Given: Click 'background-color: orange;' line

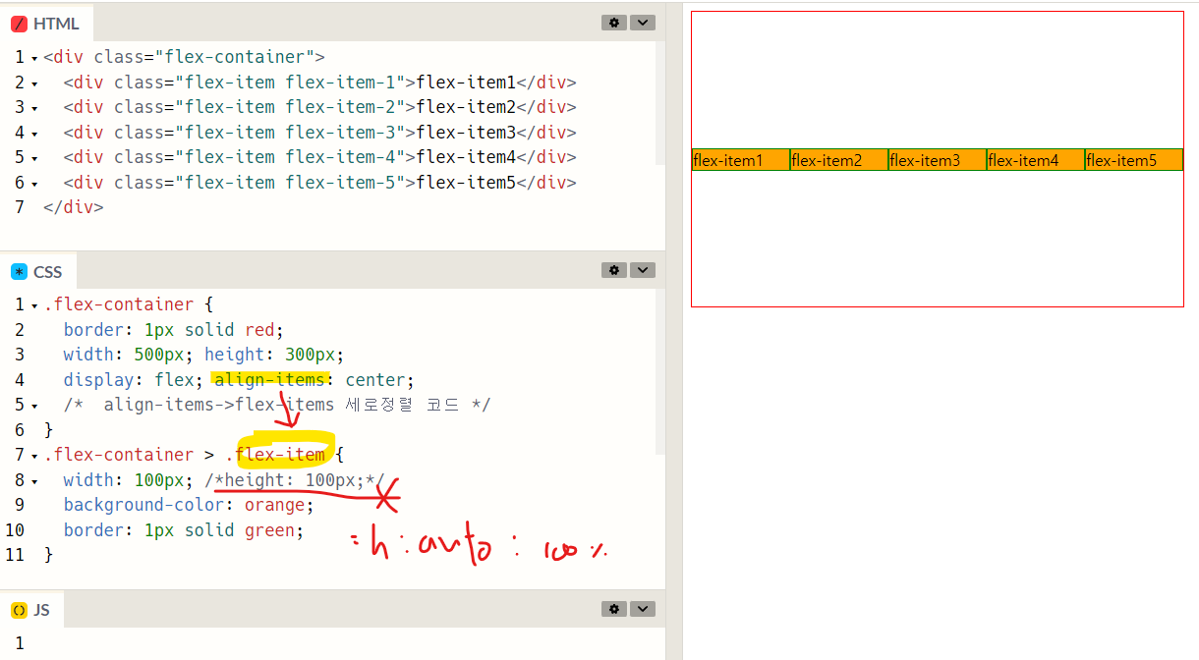Looking at the screenshot, I should point(189,505).
